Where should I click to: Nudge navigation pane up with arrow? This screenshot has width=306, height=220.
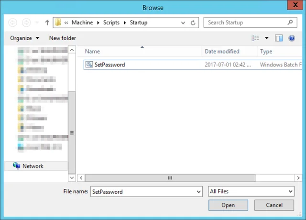click(x=72, y=50)
